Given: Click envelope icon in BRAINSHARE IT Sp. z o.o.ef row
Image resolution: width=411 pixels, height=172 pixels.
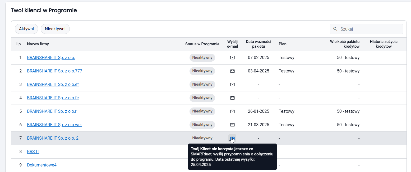Looking at the screenshot, I should (x=232, y=85).
